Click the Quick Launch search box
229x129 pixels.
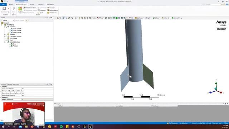click(x=211, y=5)
